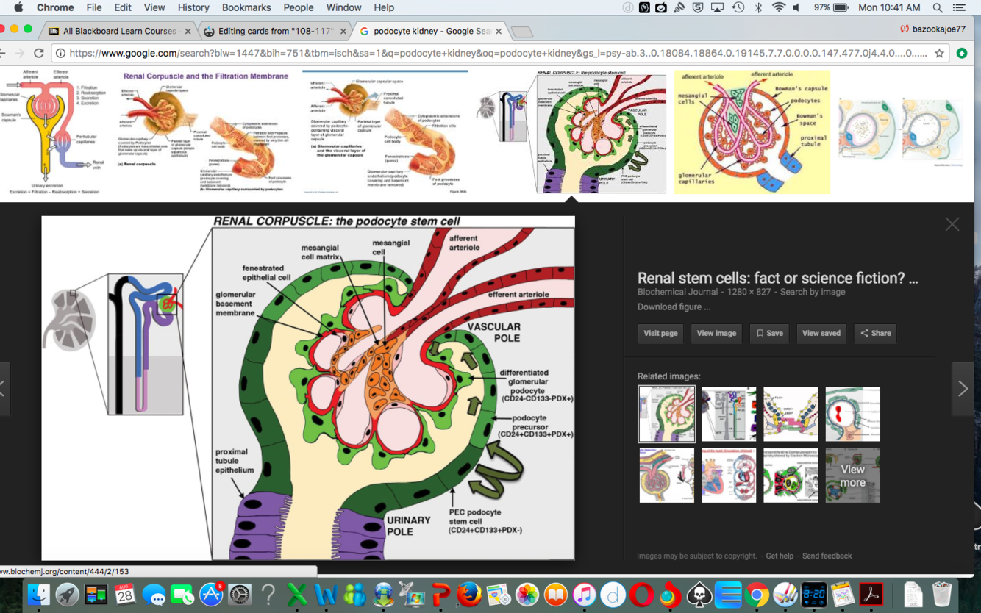Viewport: 981px width, 613px height.
Task: Open Spotlight search in menu bar
Action: point(938,7)
